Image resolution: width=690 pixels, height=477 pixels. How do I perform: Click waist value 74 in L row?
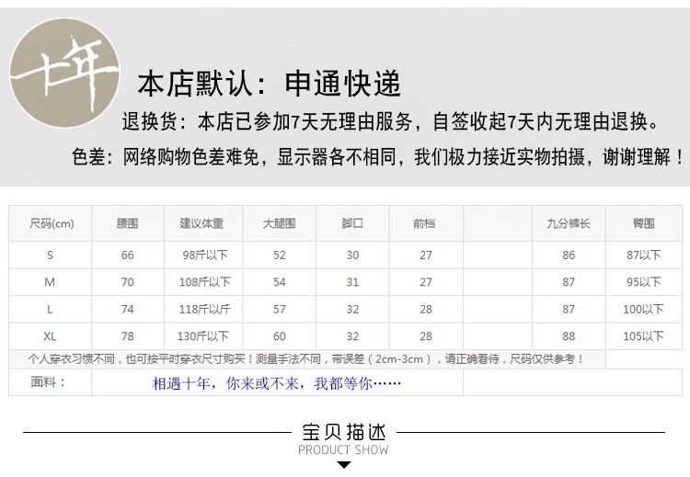pos(128,309)
